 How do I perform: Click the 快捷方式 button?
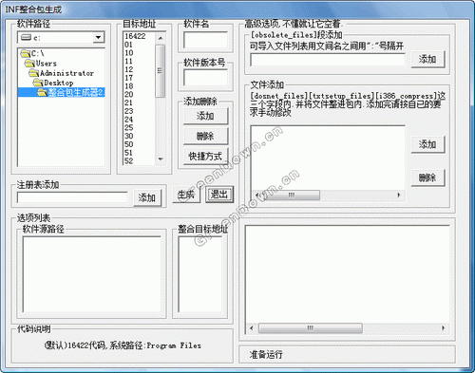tap(205, 157)
